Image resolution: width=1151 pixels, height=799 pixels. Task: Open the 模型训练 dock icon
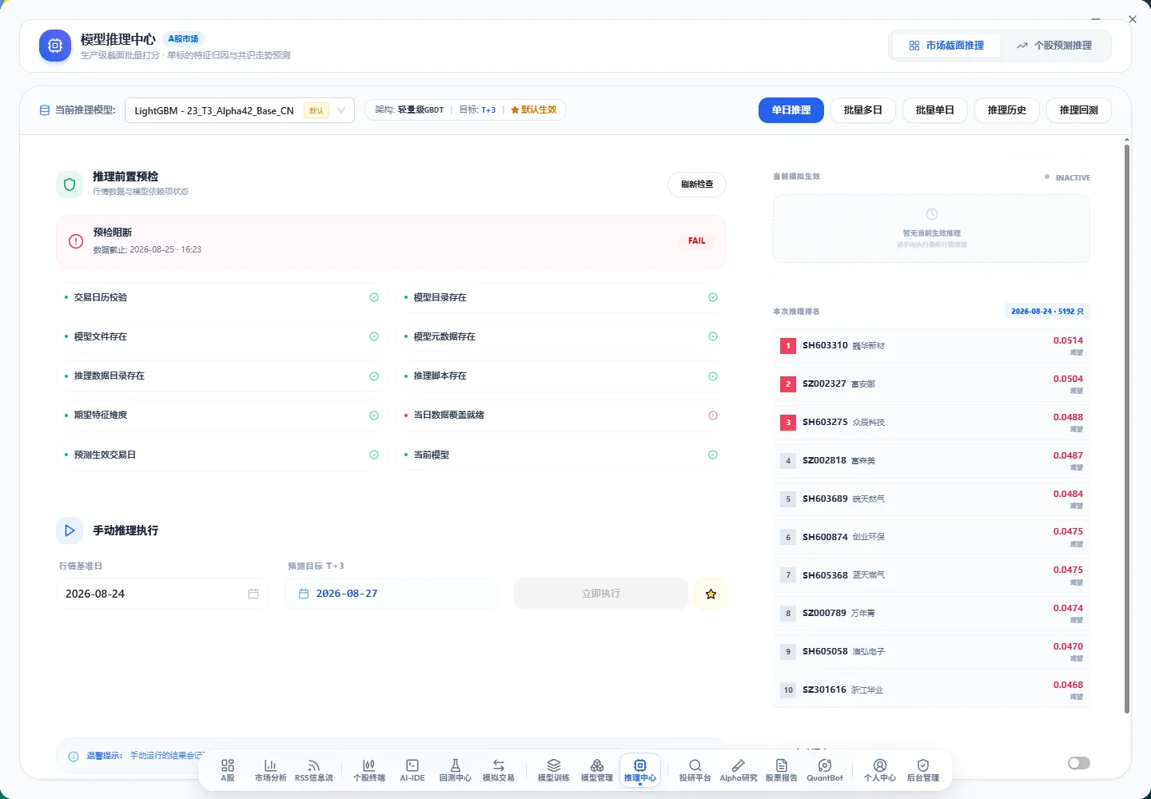[554, 770]
